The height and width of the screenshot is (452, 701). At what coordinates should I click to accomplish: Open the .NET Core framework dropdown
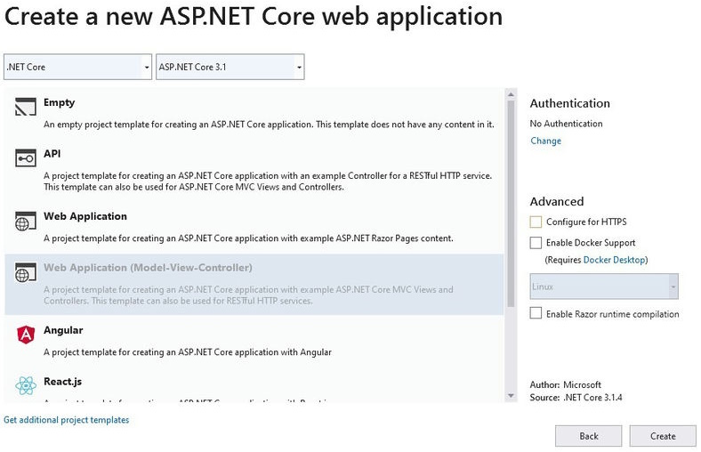tap(78, 67)
